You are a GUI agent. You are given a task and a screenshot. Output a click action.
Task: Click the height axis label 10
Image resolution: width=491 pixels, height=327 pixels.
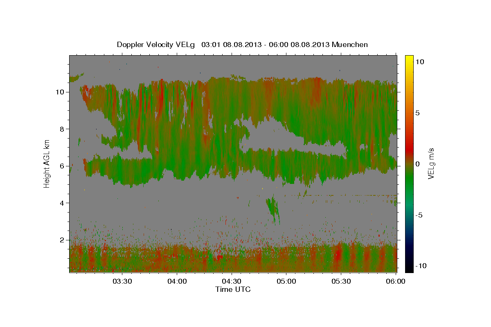click(x=60, y=92)
